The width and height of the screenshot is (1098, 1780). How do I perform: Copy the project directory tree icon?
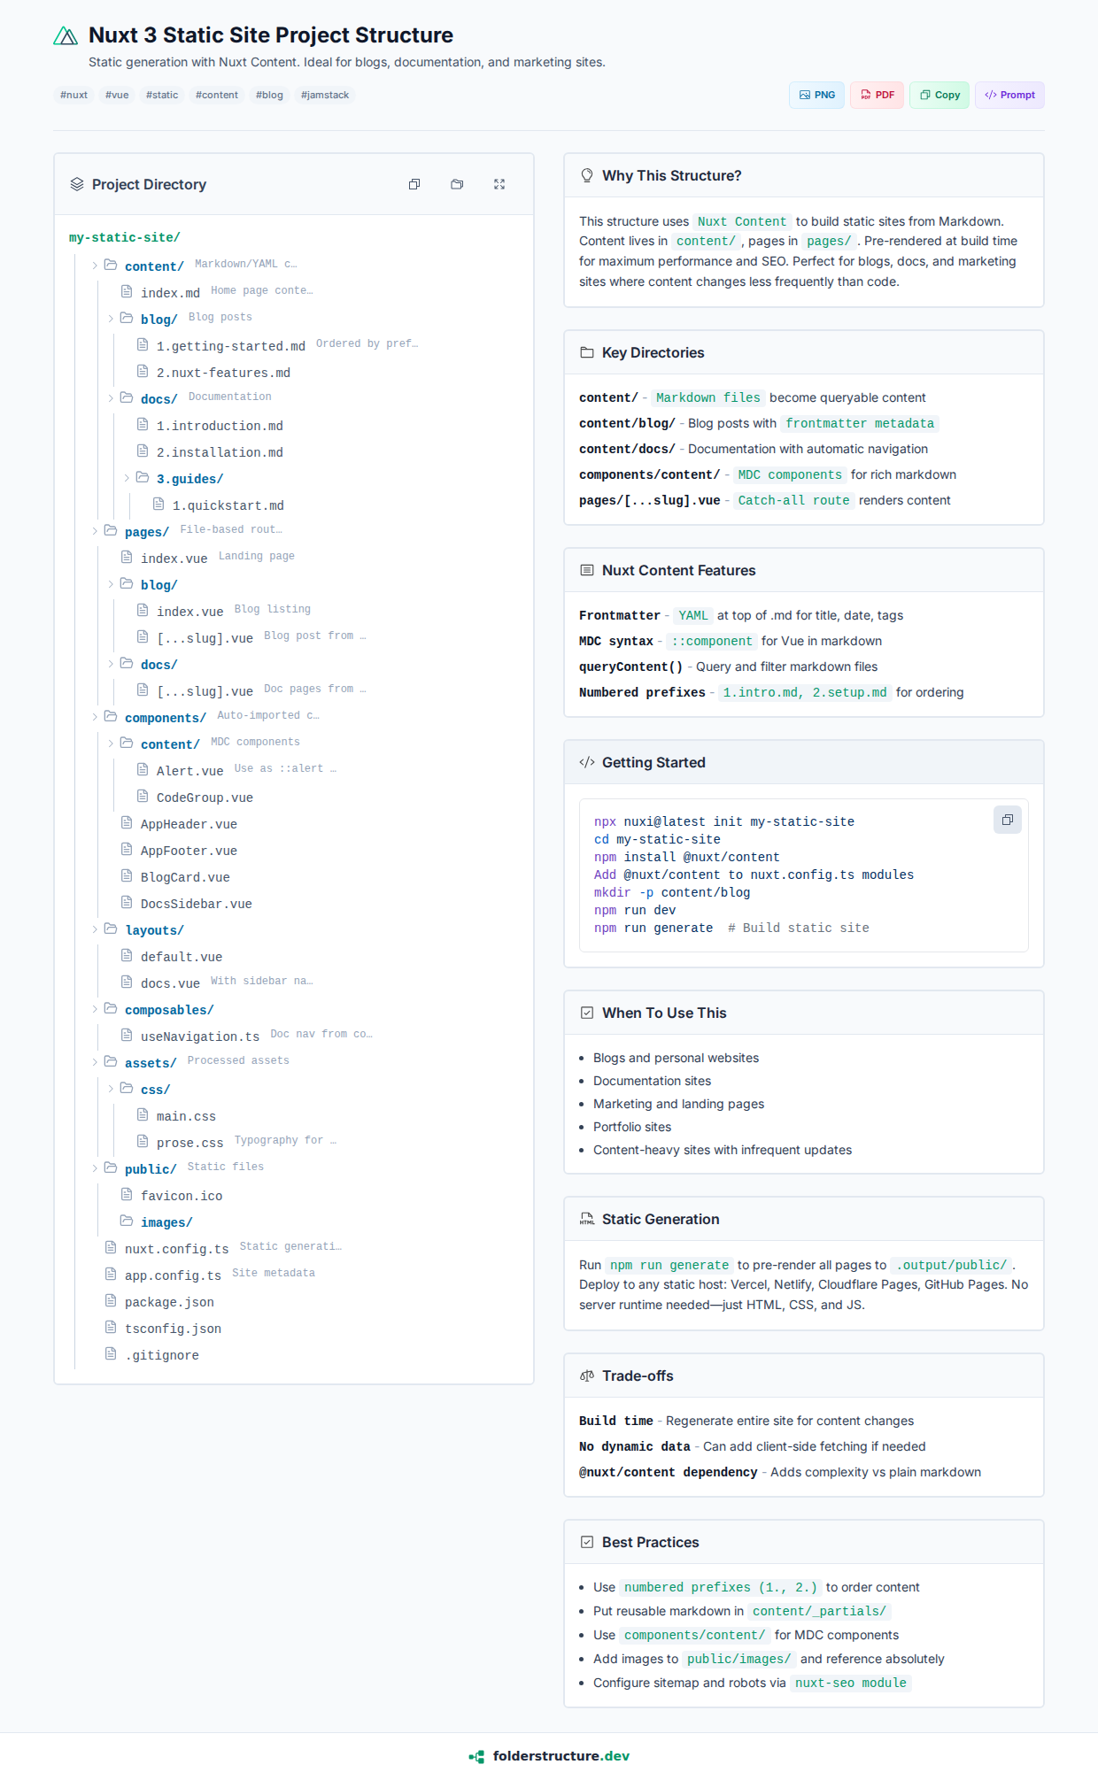point(414,184)
